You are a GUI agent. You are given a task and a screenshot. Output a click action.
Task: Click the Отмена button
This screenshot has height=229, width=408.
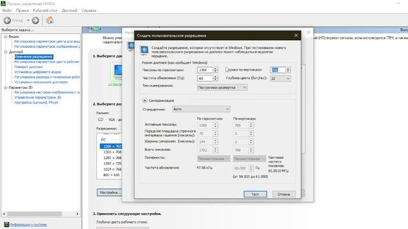[284, 194]
